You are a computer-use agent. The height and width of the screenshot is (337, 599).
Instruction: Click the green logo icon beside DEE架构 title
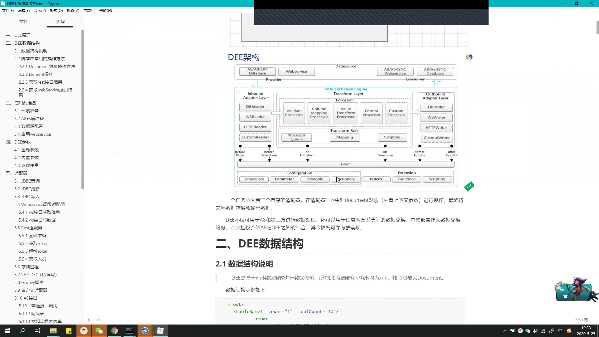(x=469, y=57)
